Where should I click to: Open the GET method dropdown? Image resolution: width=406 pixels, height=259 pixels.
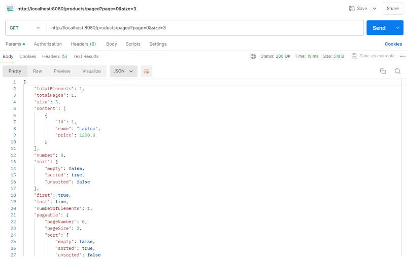pyautogui.click(x=24, y=28)
